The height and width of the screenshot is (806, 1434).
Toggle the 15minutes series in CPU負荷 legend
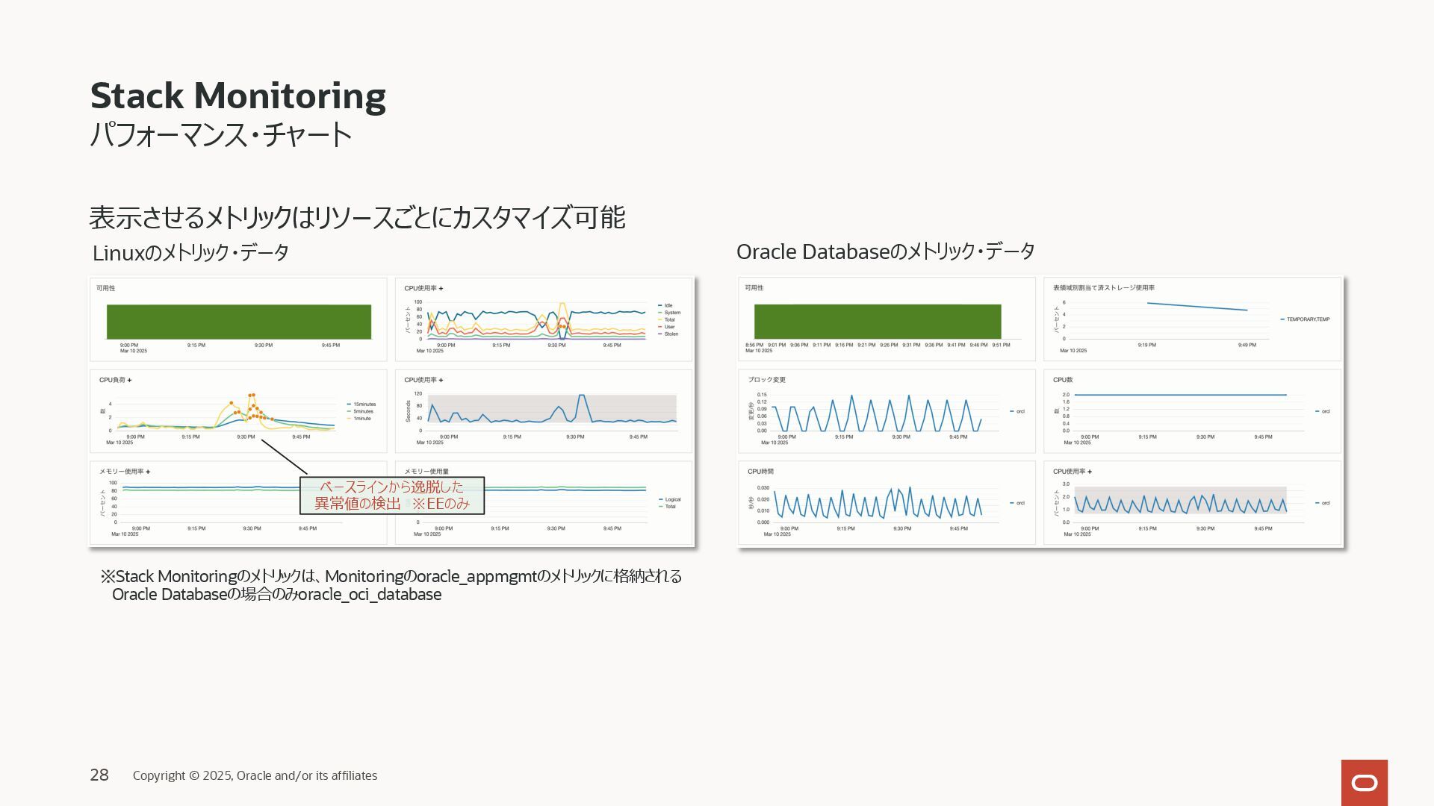[x=361, y=404]
